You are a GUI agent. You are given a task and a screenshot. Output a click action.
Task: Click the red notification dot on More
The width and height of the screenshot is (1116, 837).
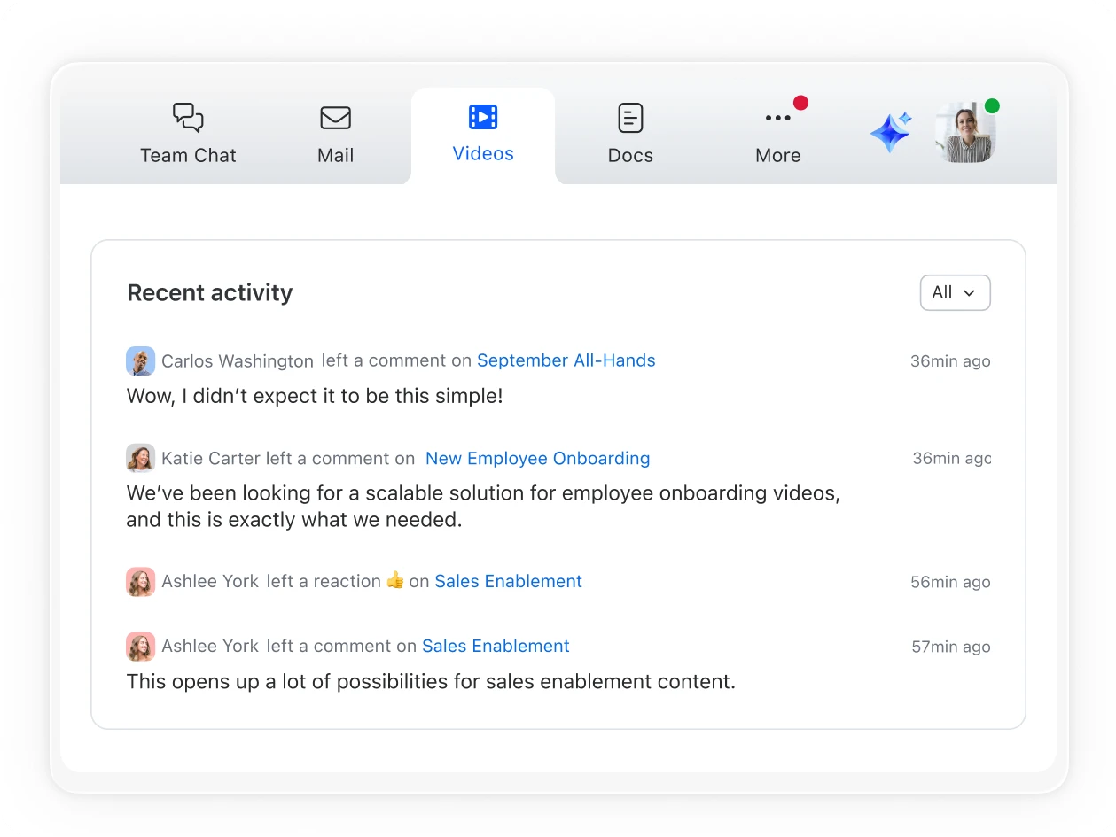coord(800,103)
